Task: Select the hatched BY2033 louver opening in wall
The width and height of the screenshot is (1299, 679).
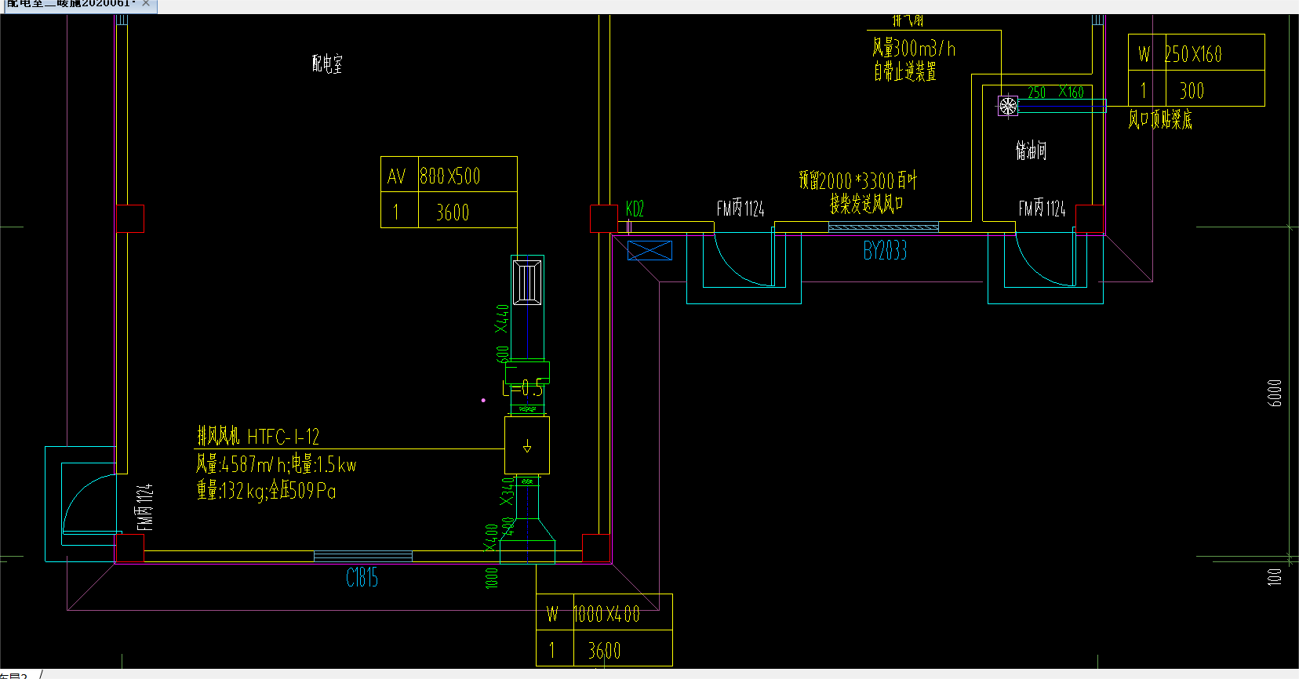Action: coord(883,227)
